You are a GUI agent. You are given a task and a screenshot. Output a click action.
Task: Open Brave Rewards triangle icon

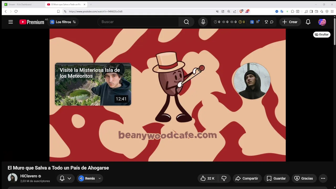tap(247, 11)
